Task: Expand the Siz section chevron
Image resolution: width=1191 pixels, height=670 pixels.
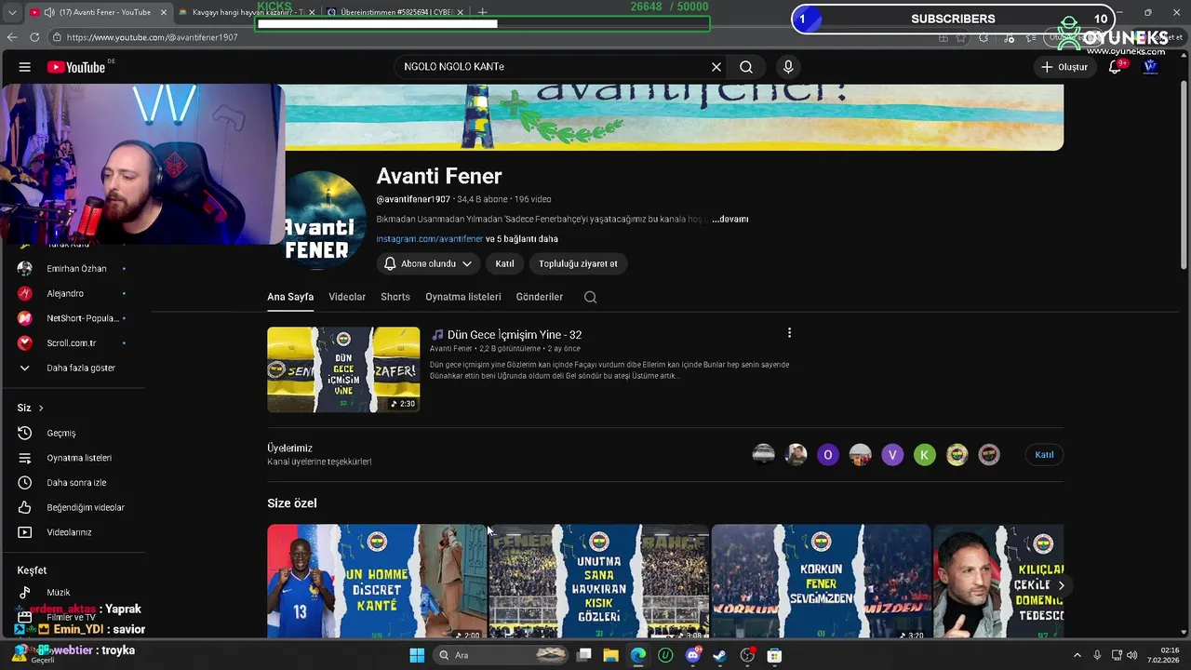Action: tap(40, 409)
